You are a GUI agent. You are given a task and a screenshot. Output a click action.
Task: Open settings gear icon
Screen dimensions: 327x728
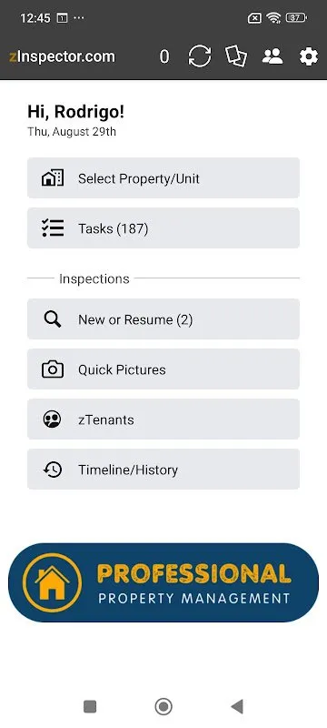(309, 56)
